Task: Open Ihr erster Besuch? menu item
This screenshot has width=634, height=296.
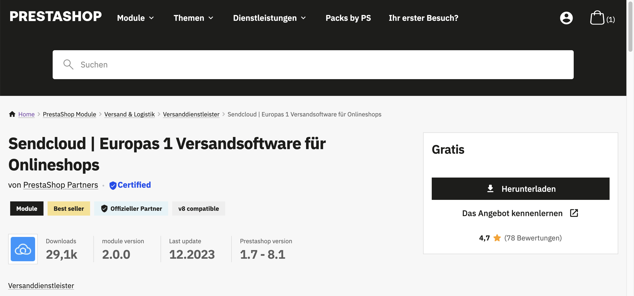Action: (x=423, y=18)
